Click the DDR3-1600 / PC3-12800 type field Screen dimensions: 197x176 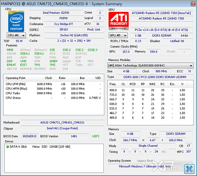pos(155,77)
